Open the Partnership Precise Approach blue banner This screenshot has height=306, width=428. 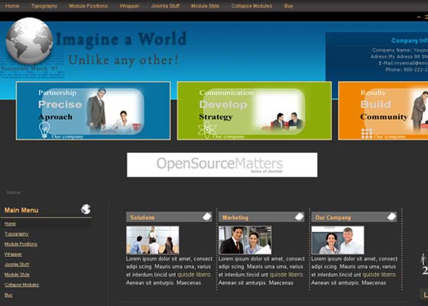point(93,111)
